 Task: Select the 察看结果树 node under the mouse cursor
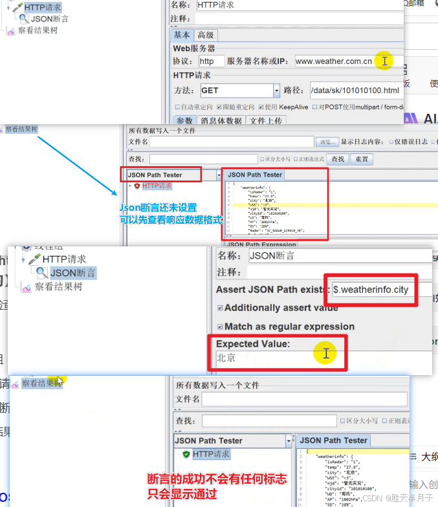tap(41, 383)
